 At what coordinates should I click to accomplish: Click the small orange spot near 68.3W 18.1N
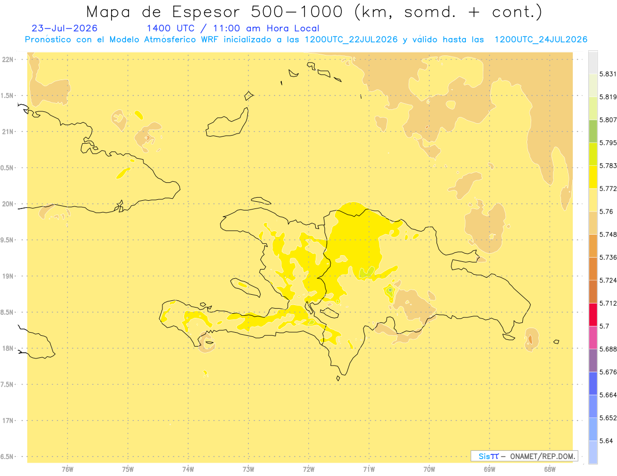click(530, 339)
